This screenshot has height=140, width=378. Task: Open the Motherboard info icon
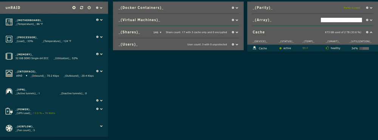98,20
